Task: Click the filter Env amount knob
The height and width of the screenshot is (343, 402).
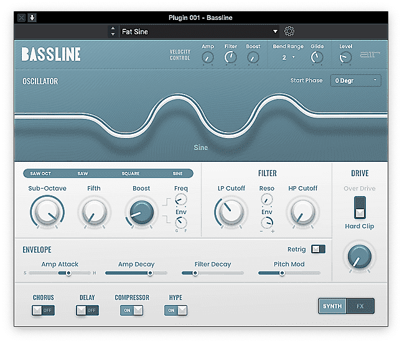Action: (x=266, y=222)
